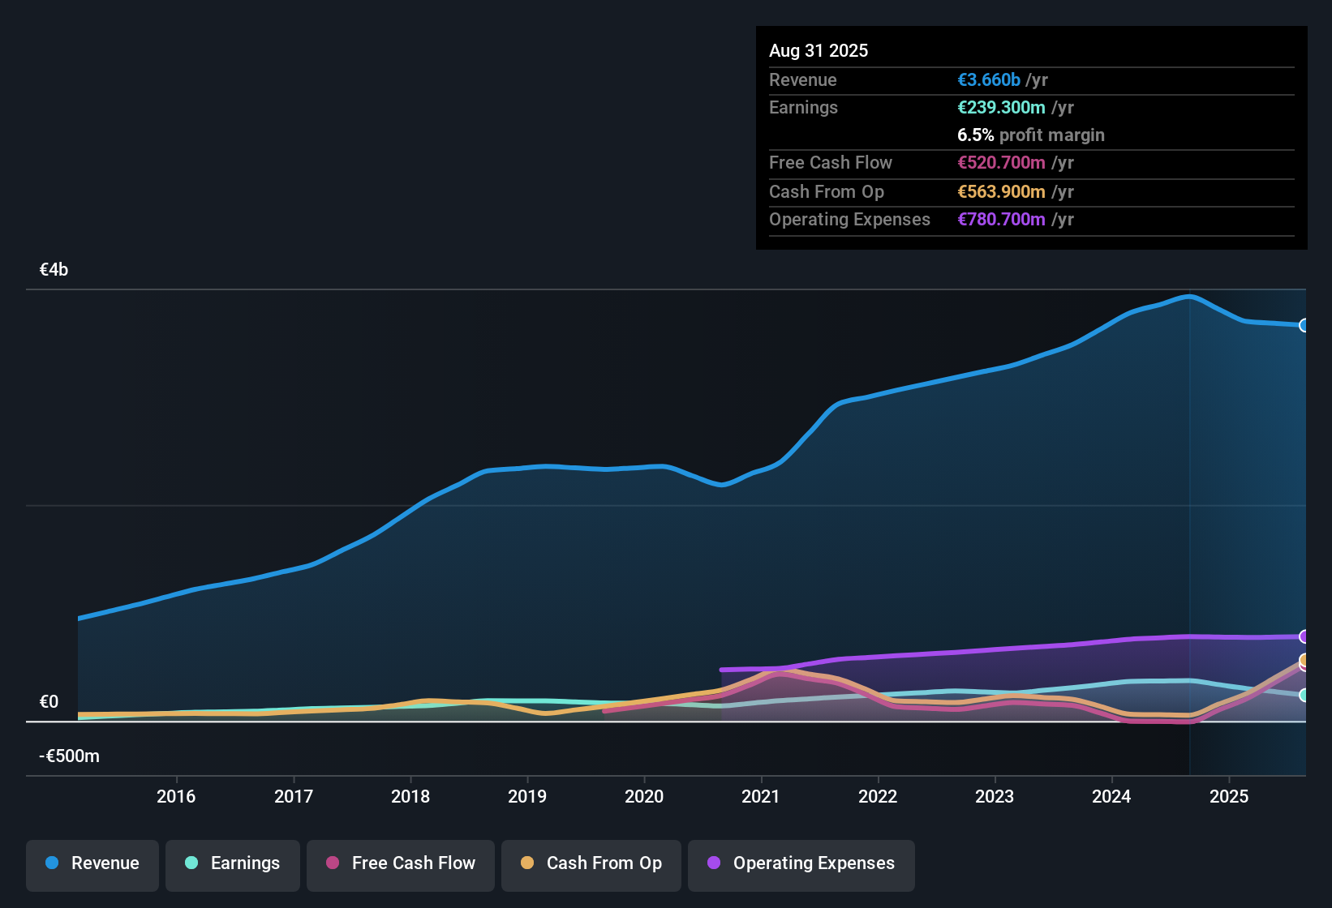Image resolution: width=1332 pixels, height=908 pixels.
Task: Click the purple Operating Expenses legend dot
Action: point(714,863)
